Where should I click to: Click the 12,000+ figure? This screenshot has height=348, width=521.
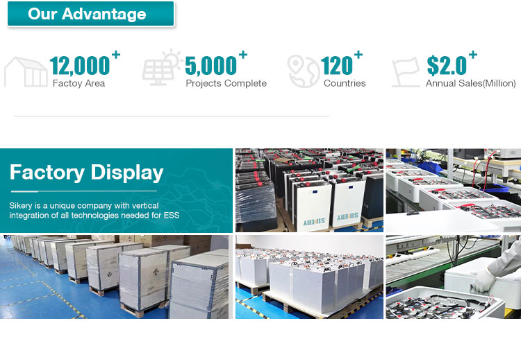click(85, 63)
